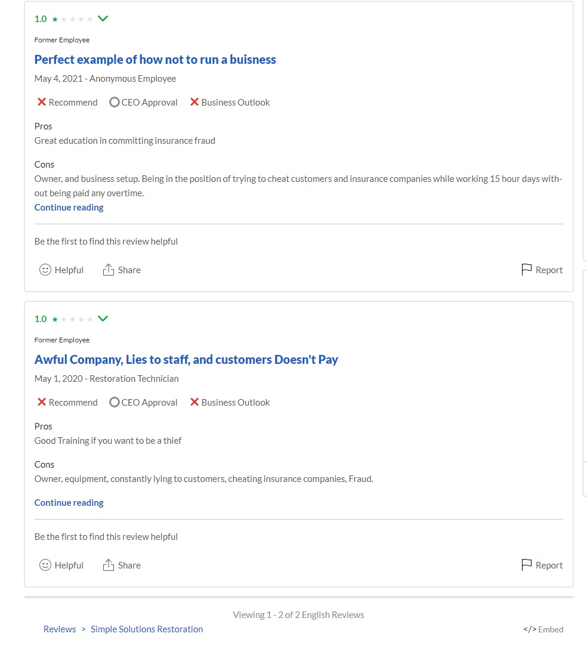Viewport: 587px width, 652px height.
Task: Open 'Awful Company, Lies to staff' review title
Action: 186,360
